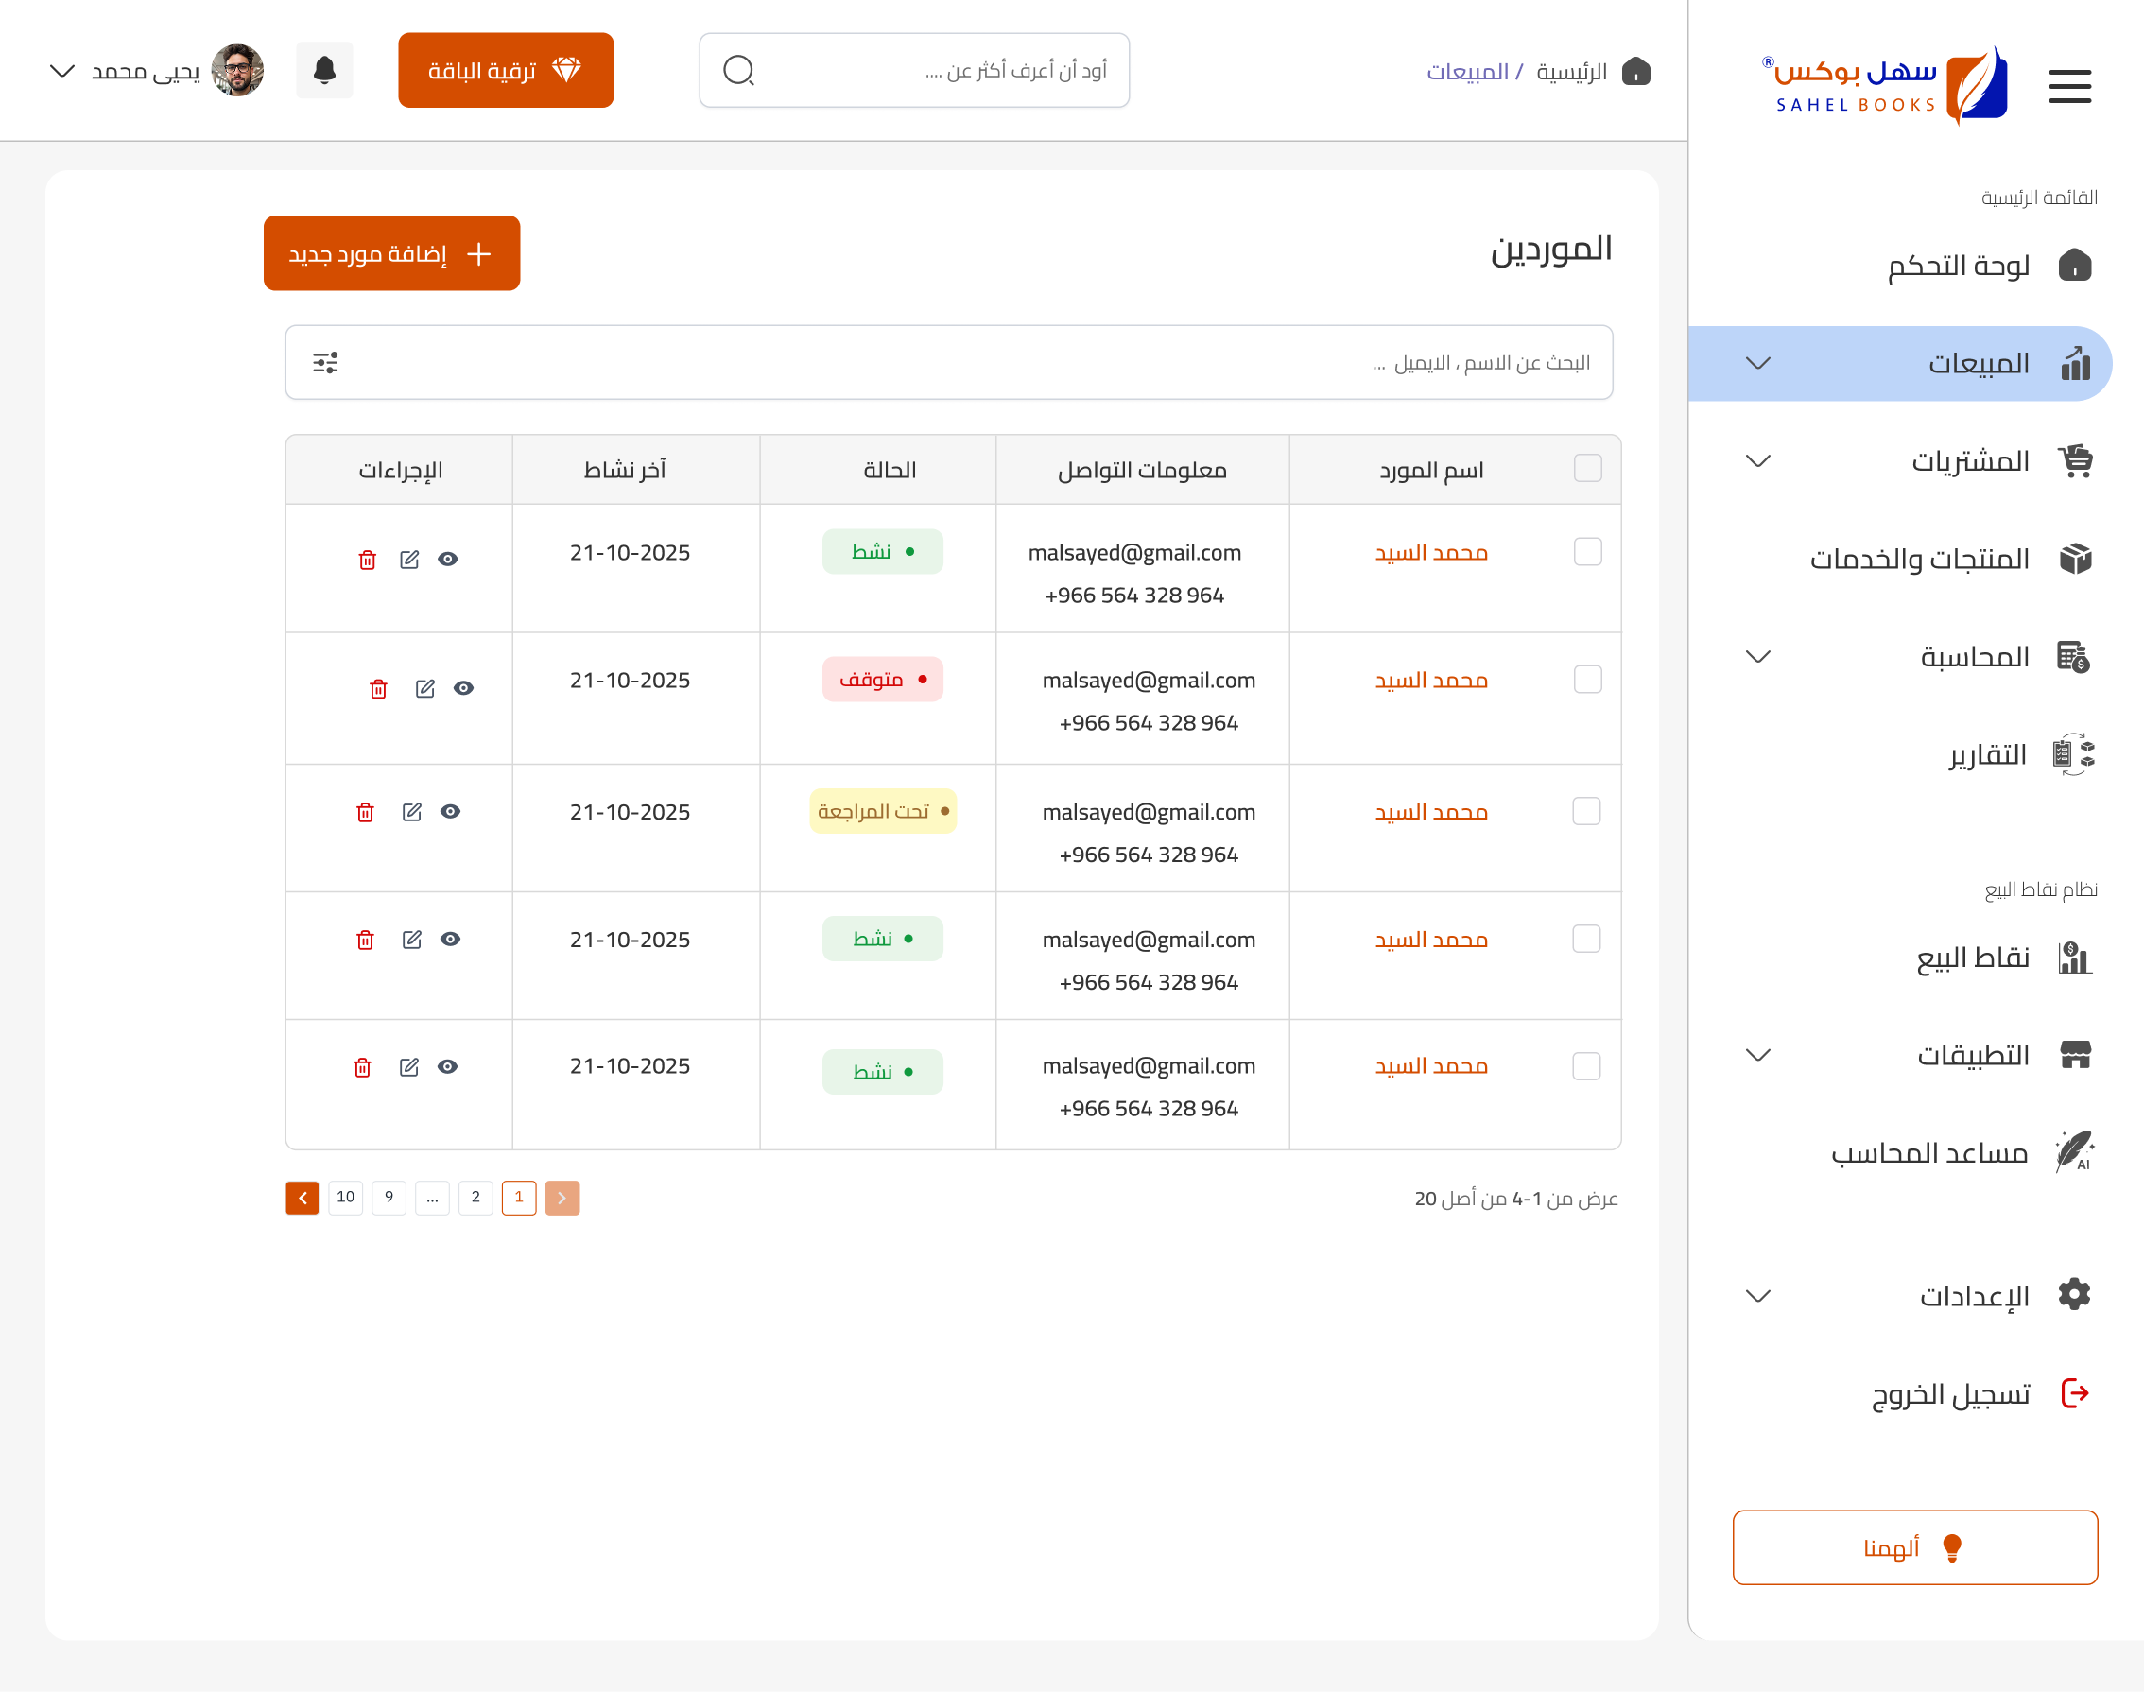
Task: Click the products box icon
Action: click(x=2075, y=559)
